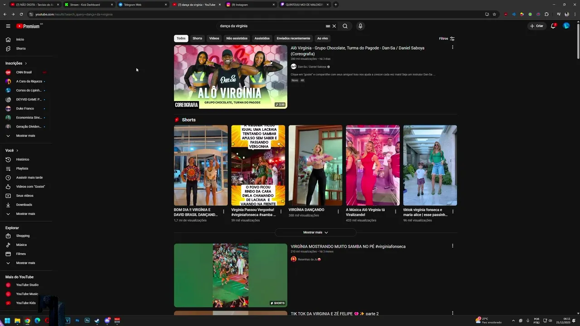Open options for tiktok virgínia fonseca short

(453, 211)
